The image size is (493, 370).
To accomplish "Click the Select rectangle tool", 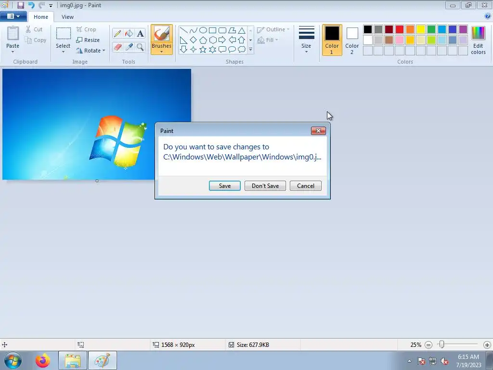I will pos(63,33).
